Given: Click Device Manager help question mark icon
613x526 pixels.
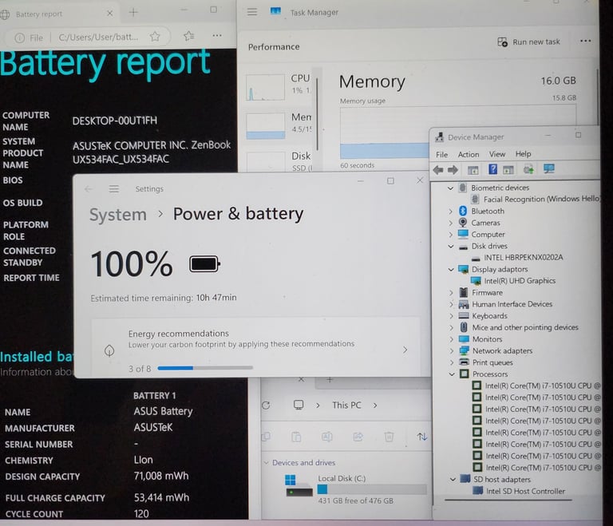Looking at the screenshot, I should [x=492, y=169].
